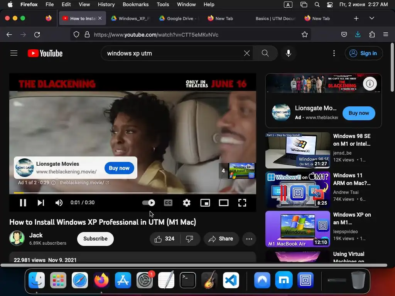Like the video thumbs up

[x=164, y=239]
